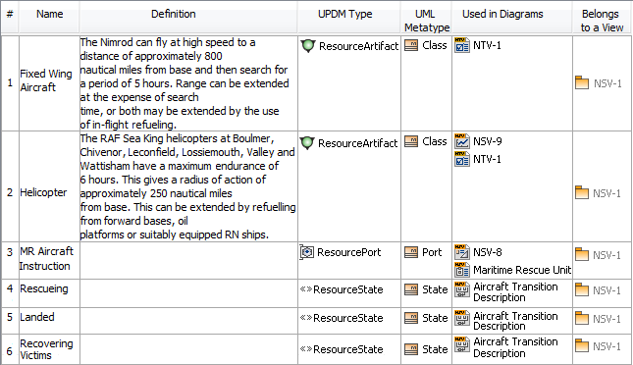This screenshot has height=365, width=633.
Task: Open the Maritime Rescue Unit diagram label
Action: coord(522,270)
